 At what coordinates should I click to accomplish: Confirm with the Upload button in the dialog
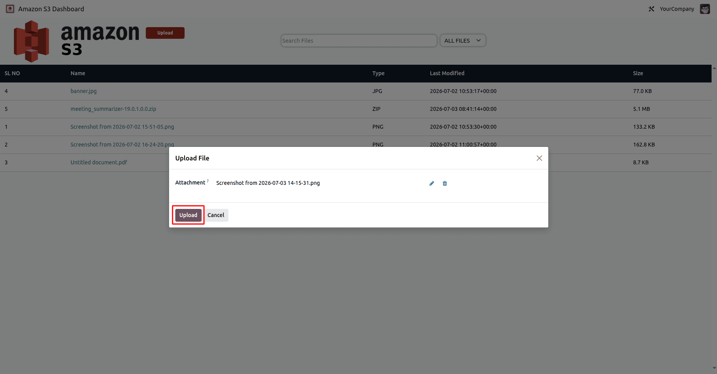point(188,215)
